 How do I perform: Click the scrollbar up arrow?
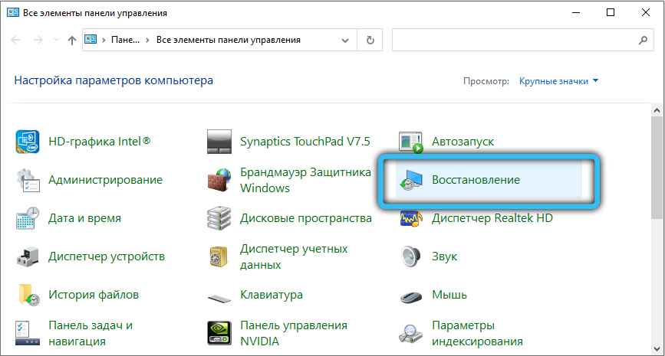pyautogui.click(x=657, y=110)
